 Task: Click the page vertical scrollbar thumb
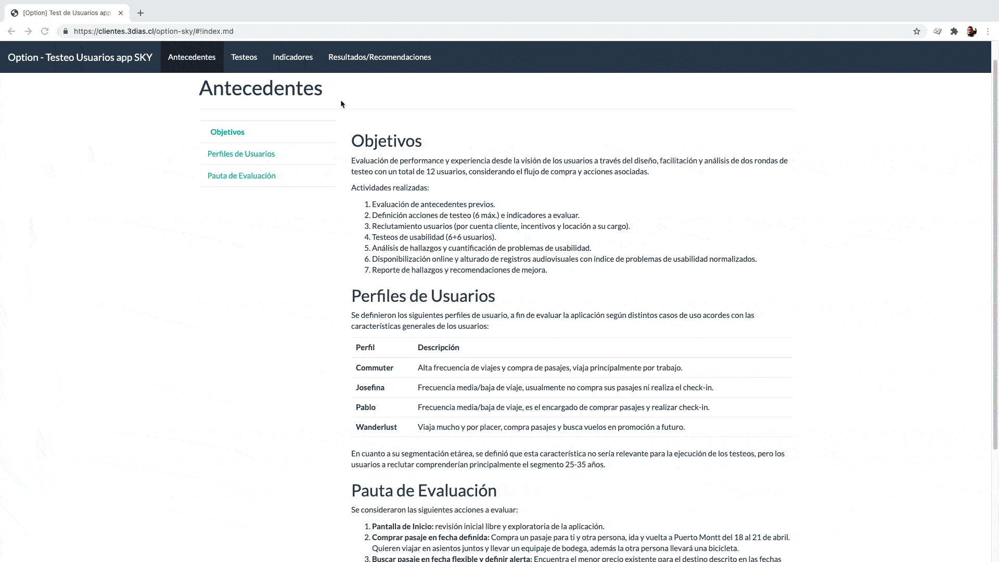995,255
